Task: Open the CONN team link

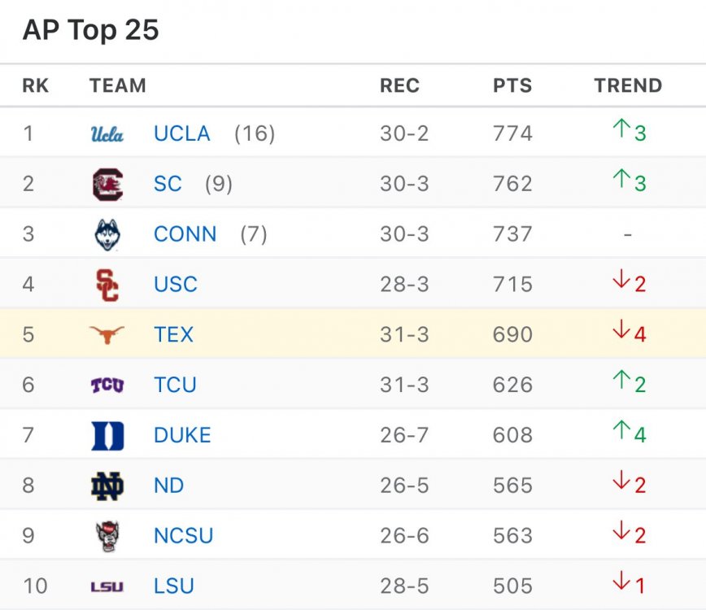Action: (x=185, y=234)
